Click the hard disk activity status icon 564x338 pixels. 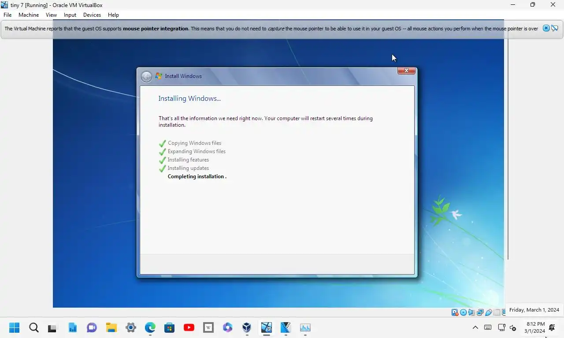[455, 312]
